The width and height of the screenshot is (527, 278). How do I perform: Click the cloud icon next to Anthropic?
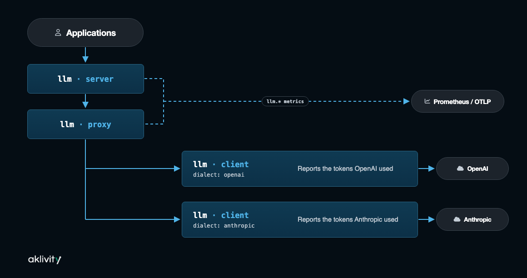pyautogui.click(x=457, y=219)
